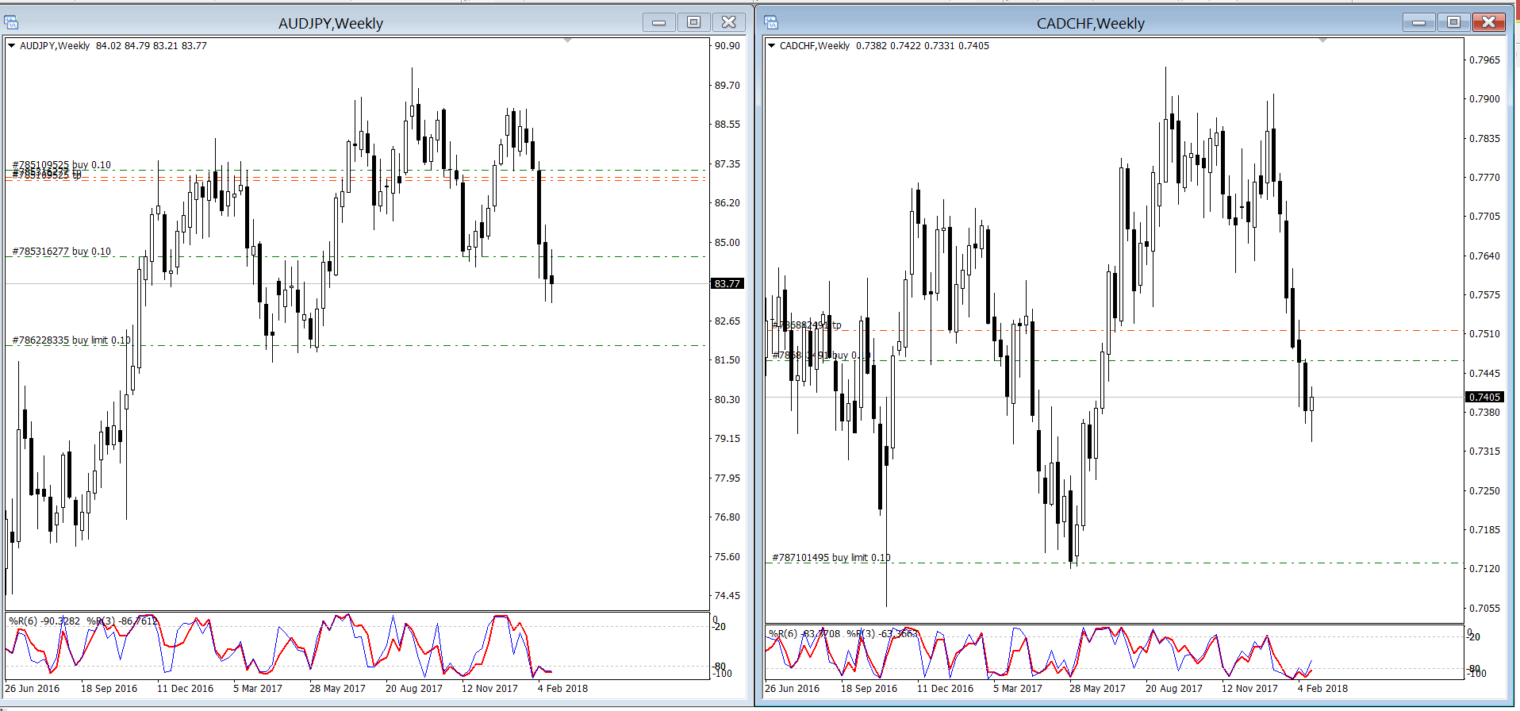Open the triangle menu beside CADCHF,Weekly label
Viewport: 1520px width, 711px height.
coord(771,46)
